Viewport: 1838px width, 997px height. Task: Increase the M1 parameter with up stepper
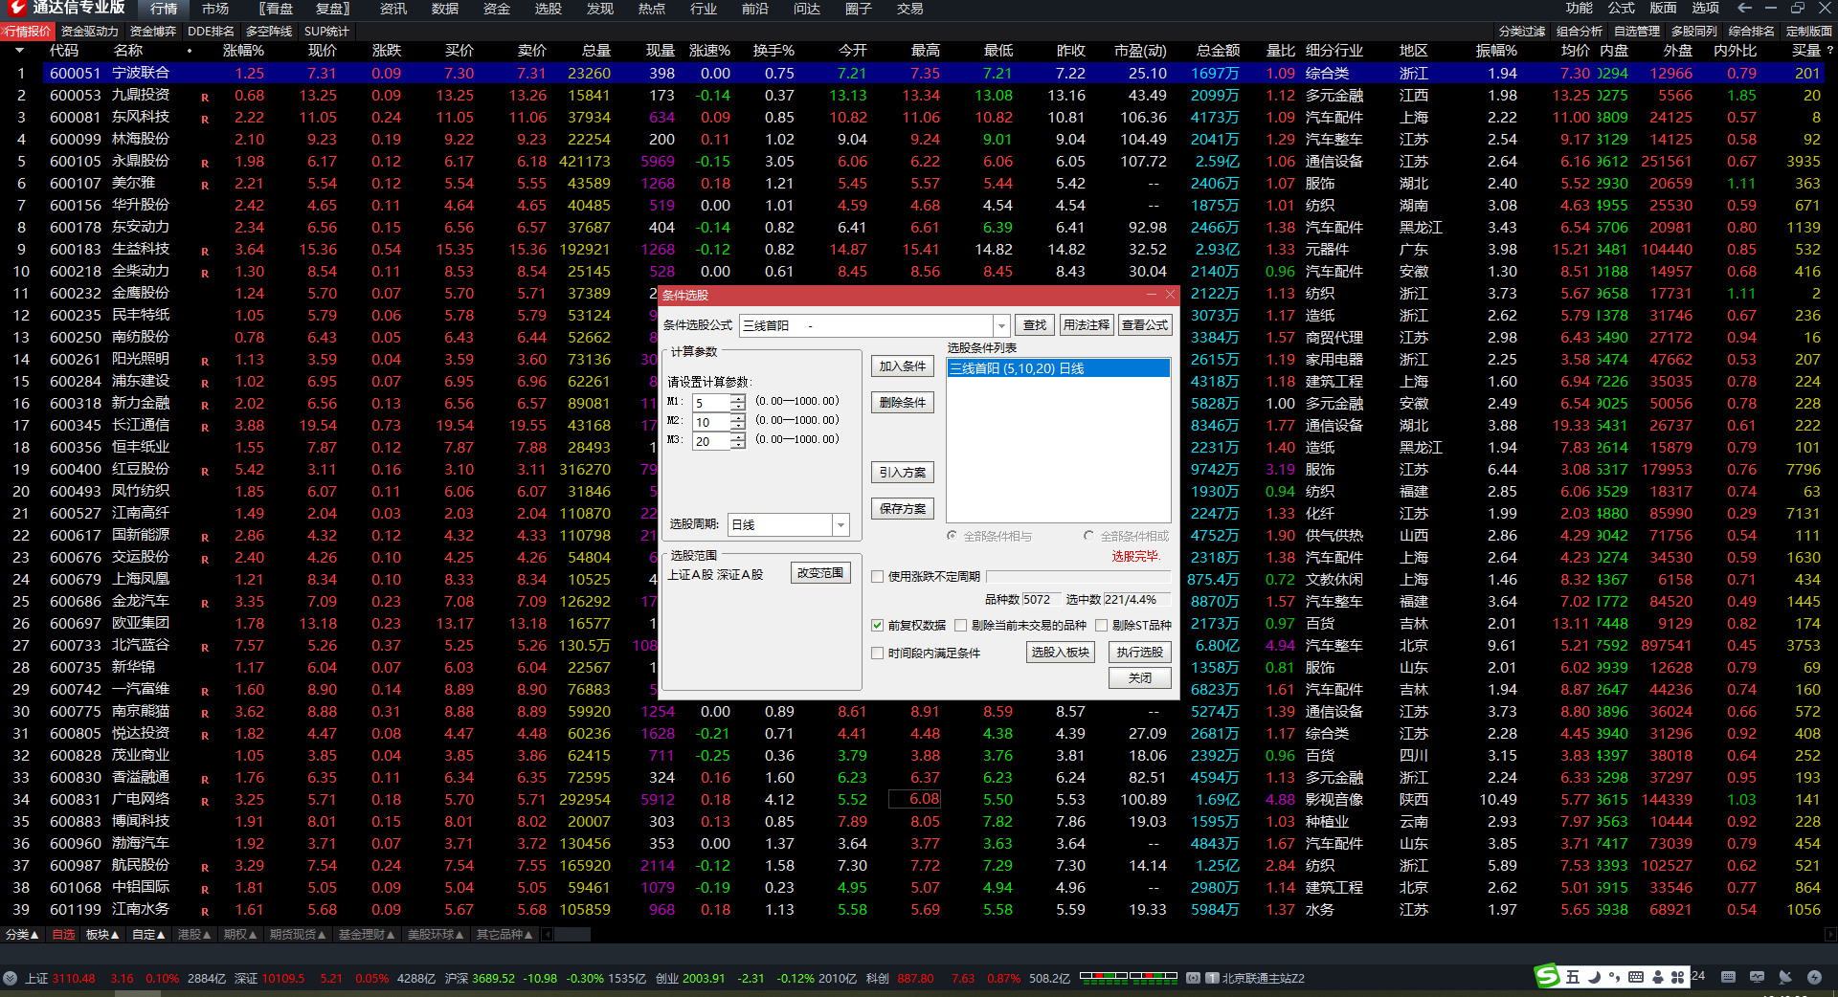[x=737, y=398]
